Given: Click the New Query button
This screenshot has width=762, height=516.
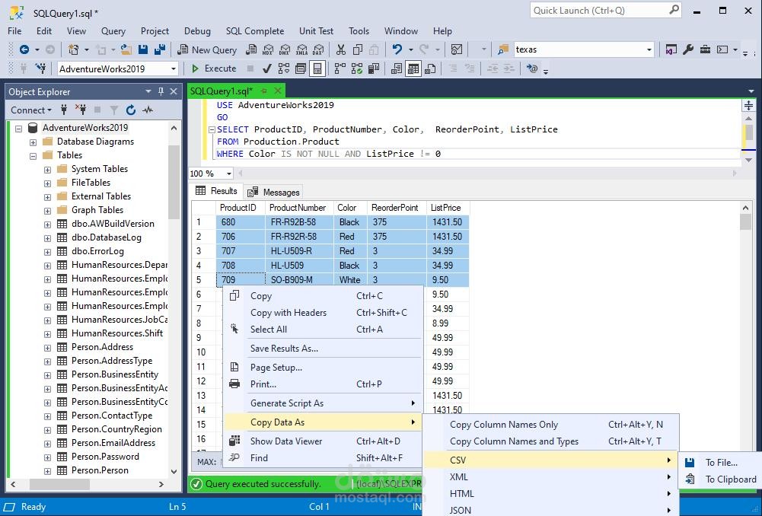Looking at the screenshot, I should click(207, 49).
